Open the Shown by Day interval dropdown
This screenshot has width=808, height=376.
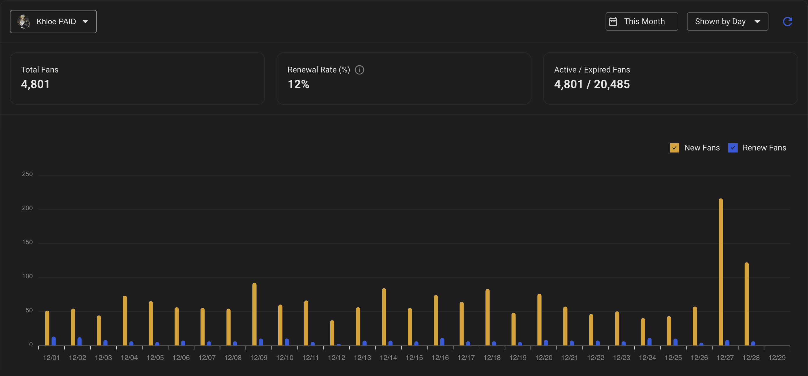coord(727,21)
